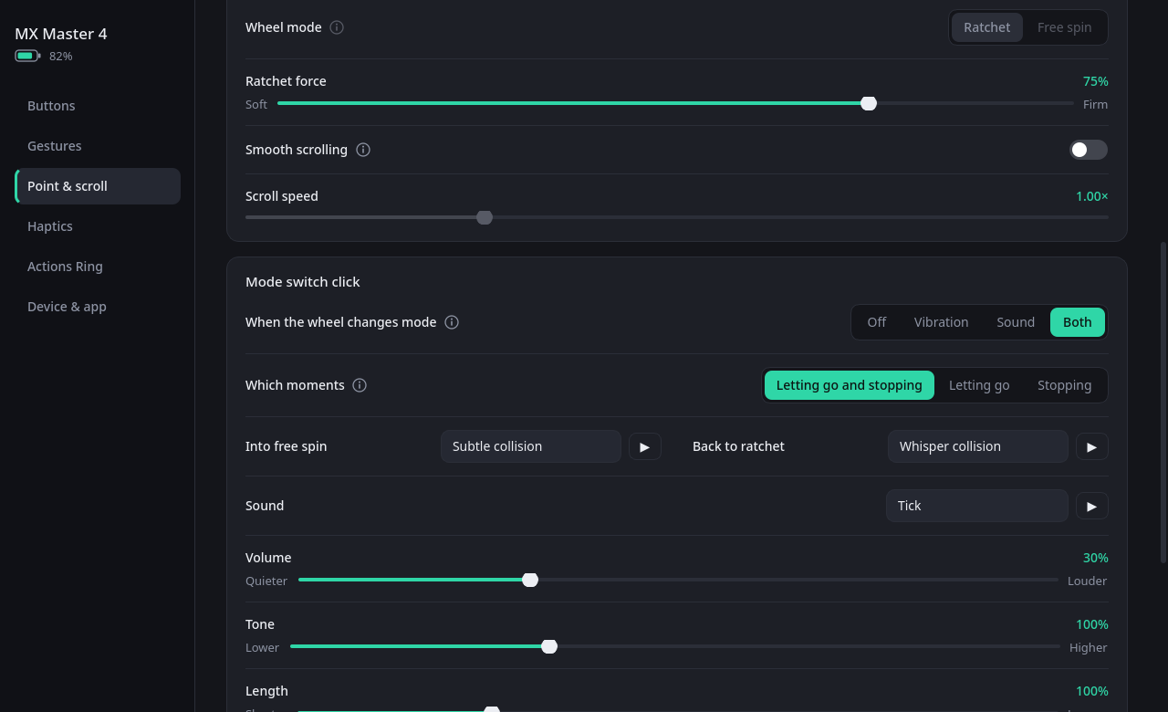1168x712 pixels.
Task: Select Both for mode switch feedback
Action: [x=1078, y=322]
